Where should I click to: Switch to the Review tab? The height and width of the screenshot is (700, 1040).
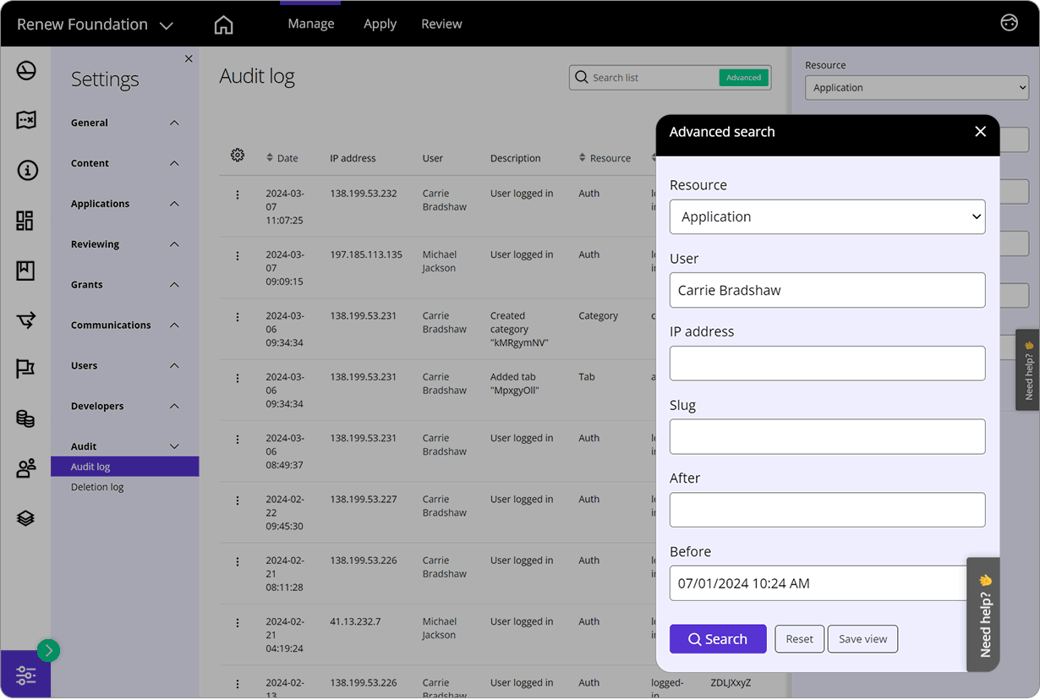(441, 24)
